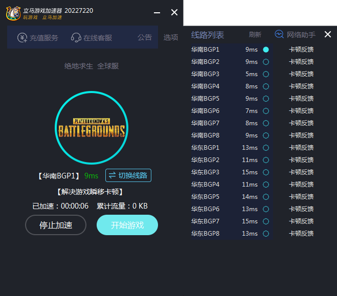Click 卡顿反馈 for 华南BGP7
Screen dimensions: 337x296
tap(301, 123)
